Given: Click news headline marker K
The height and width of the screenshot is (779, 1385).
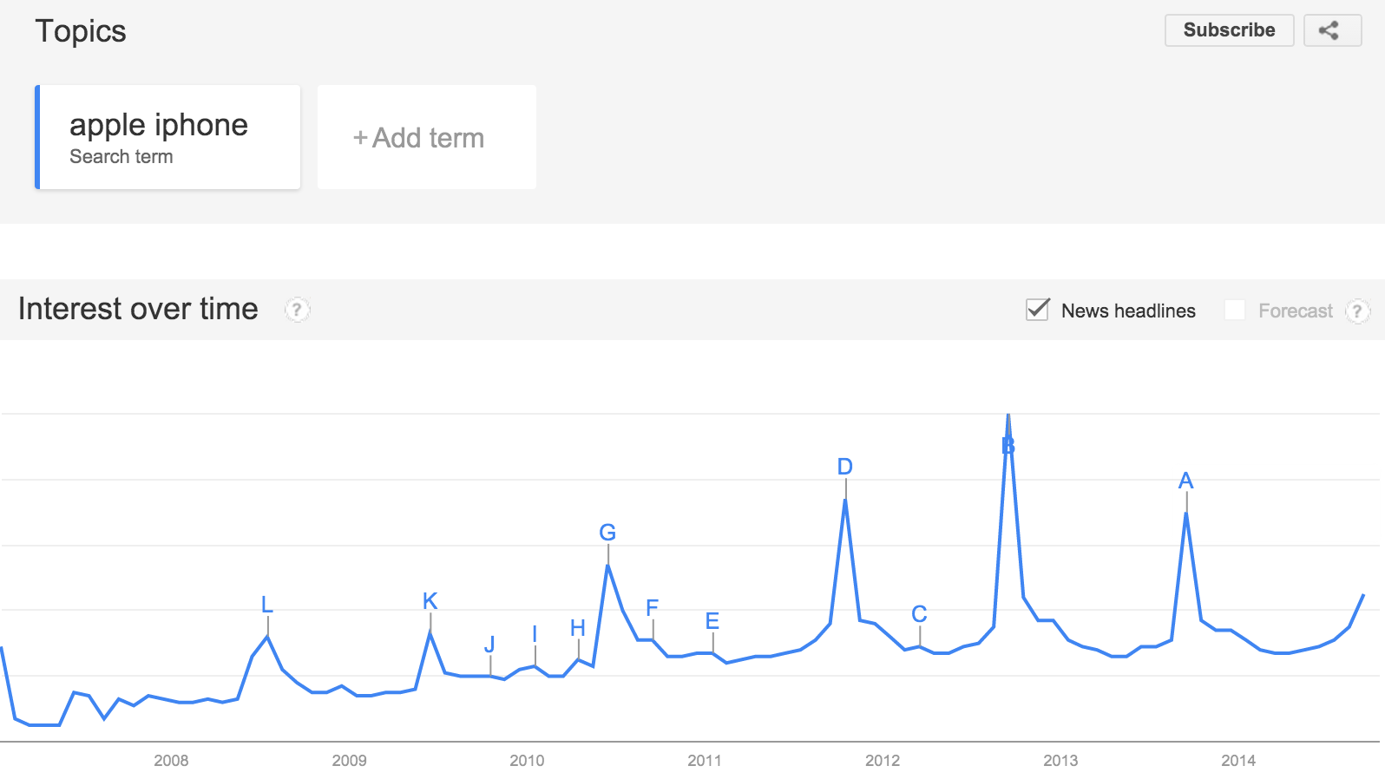Looking at the screenshot, I should (430, 601).
